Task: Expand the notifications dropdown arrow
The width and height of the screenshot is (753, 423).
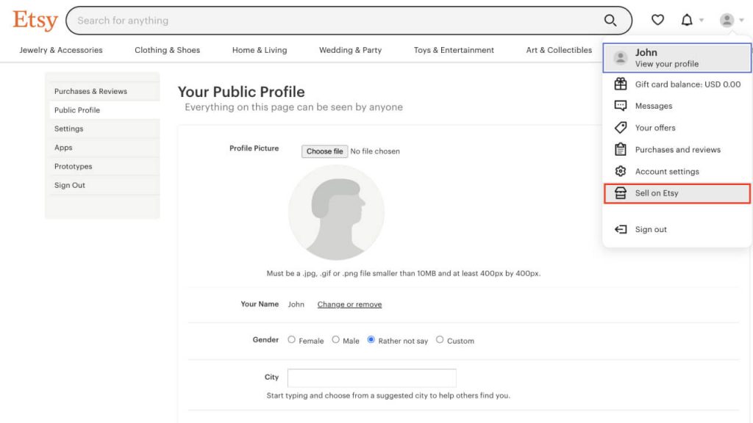Action: (702, 21)
